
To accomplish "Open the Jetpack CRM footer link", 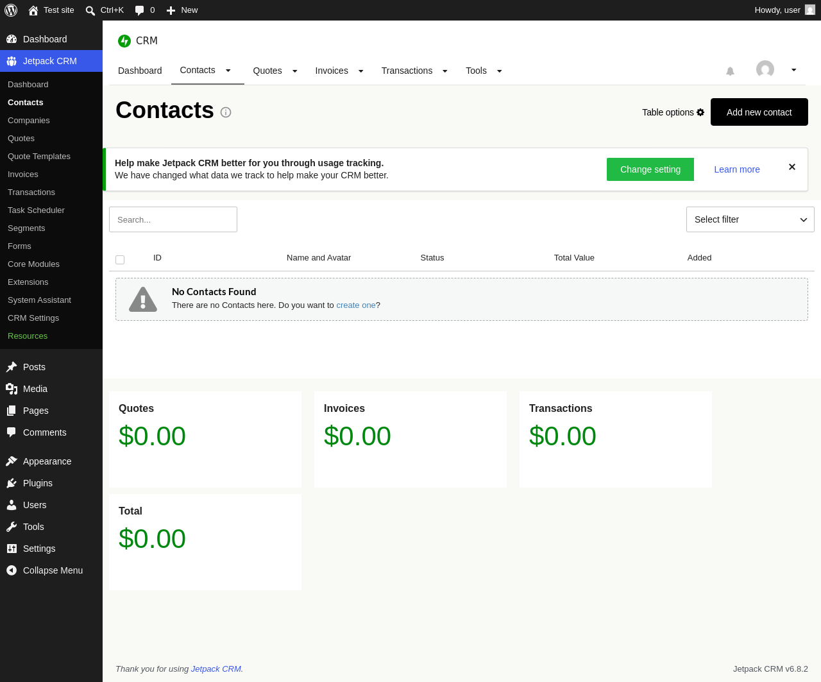I will 216,669.
